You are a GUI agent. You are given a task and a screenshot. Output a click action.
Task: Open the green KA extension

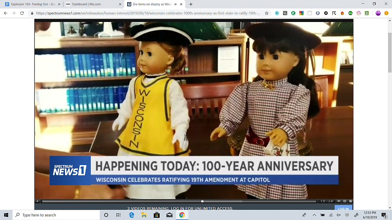click(x=350, y=13)
